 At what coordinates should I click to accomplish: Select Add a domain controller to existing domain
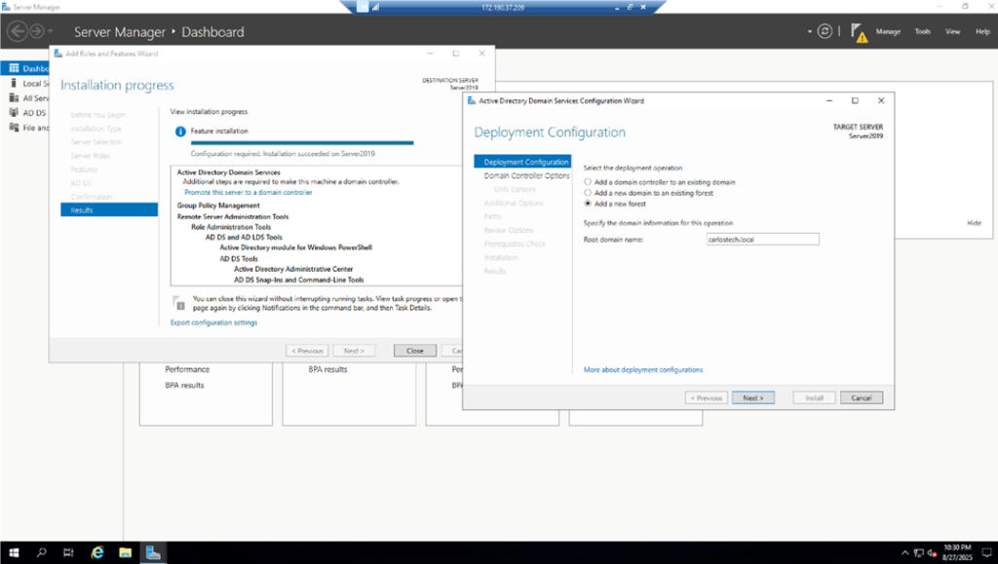click(x=588, y=182)
